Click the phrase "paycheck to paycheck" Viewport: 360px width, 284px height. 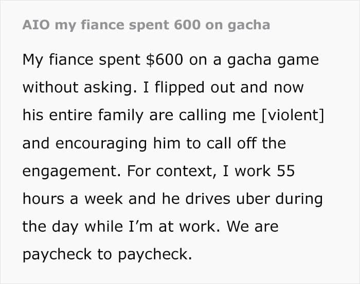pos(107,254)
